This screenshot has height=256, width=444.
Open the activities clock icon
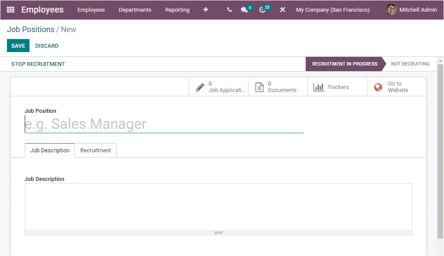click(263, 10)
